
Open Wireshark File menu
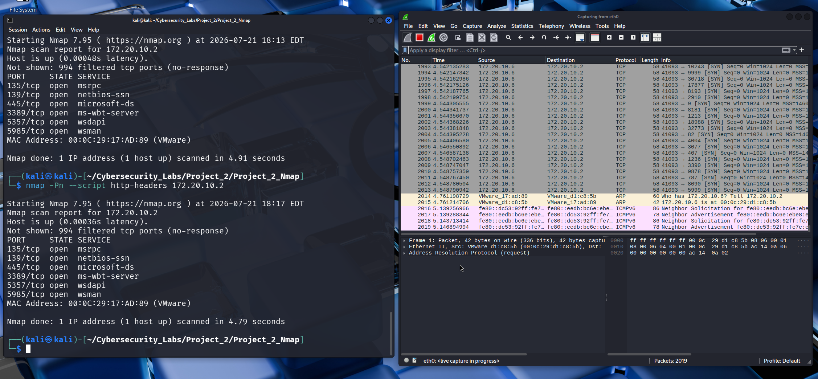(x=408, y=26)
